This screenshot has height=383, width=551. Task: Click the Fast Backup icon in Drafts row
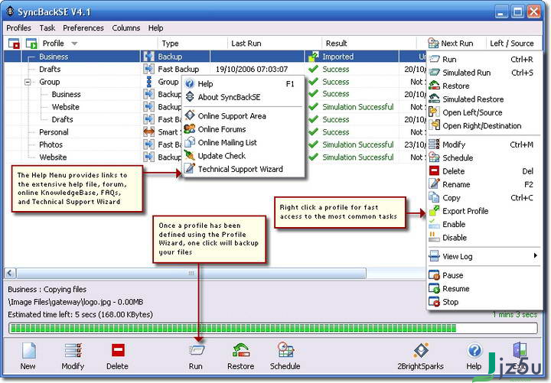pyautogui.click(x=149, y=69)
